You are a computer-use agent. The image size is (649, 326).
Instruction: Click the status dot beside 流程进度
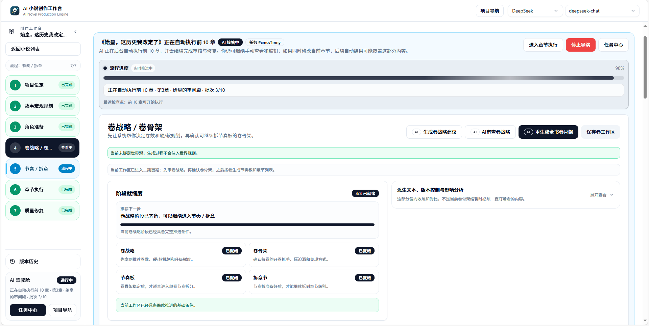(105, 68)
